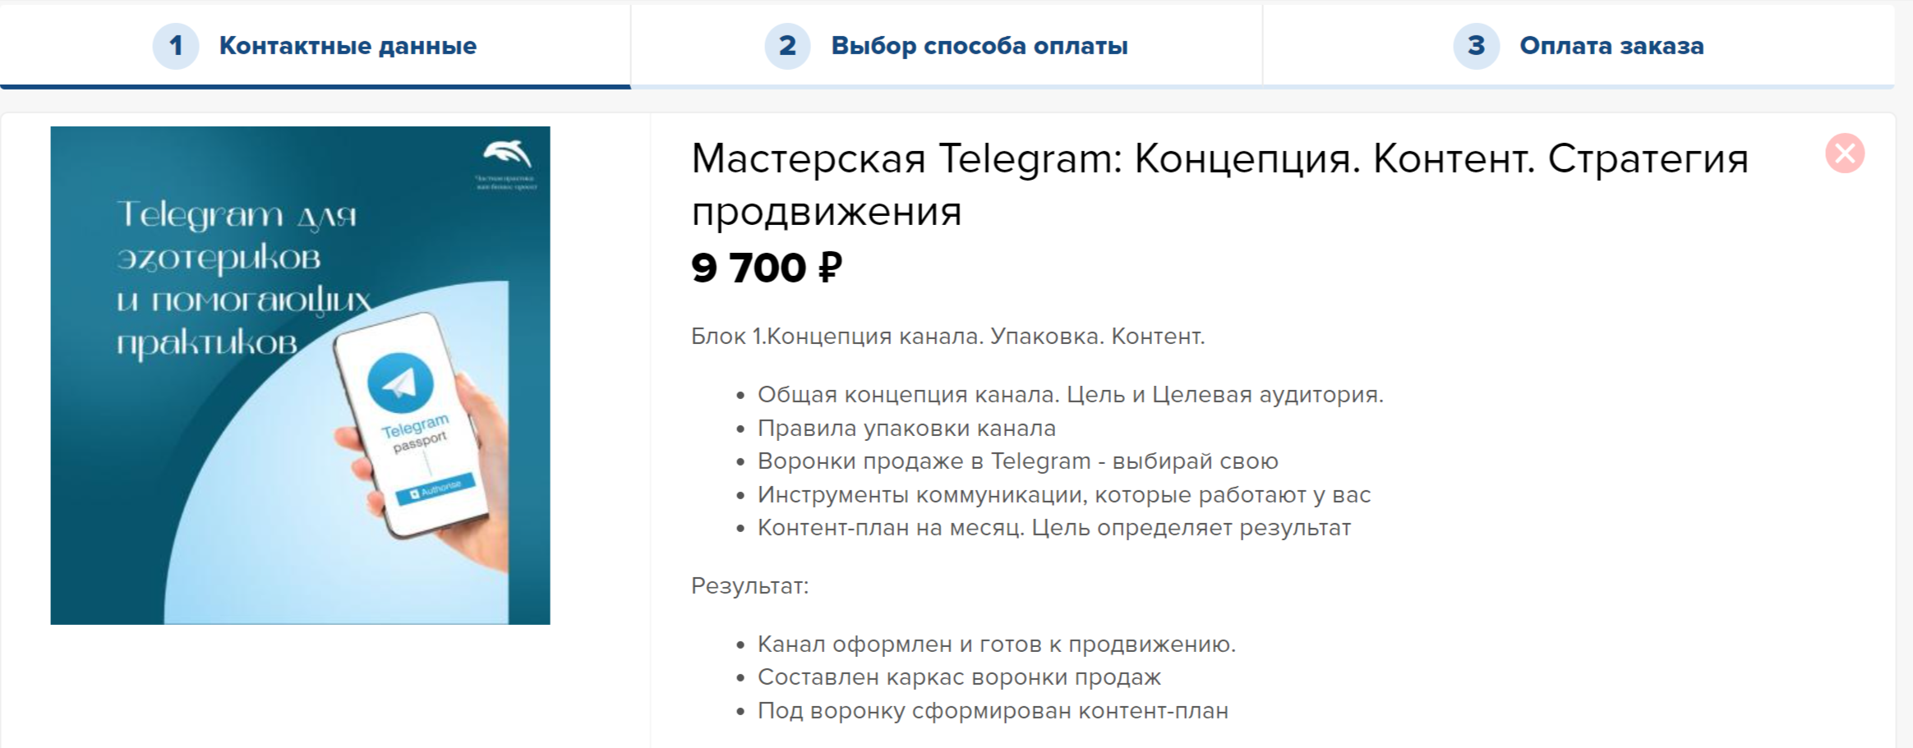Click the Составлен каркас воронки продаж item
This screenshot has height=748, width=1913.
click(959, 677)
